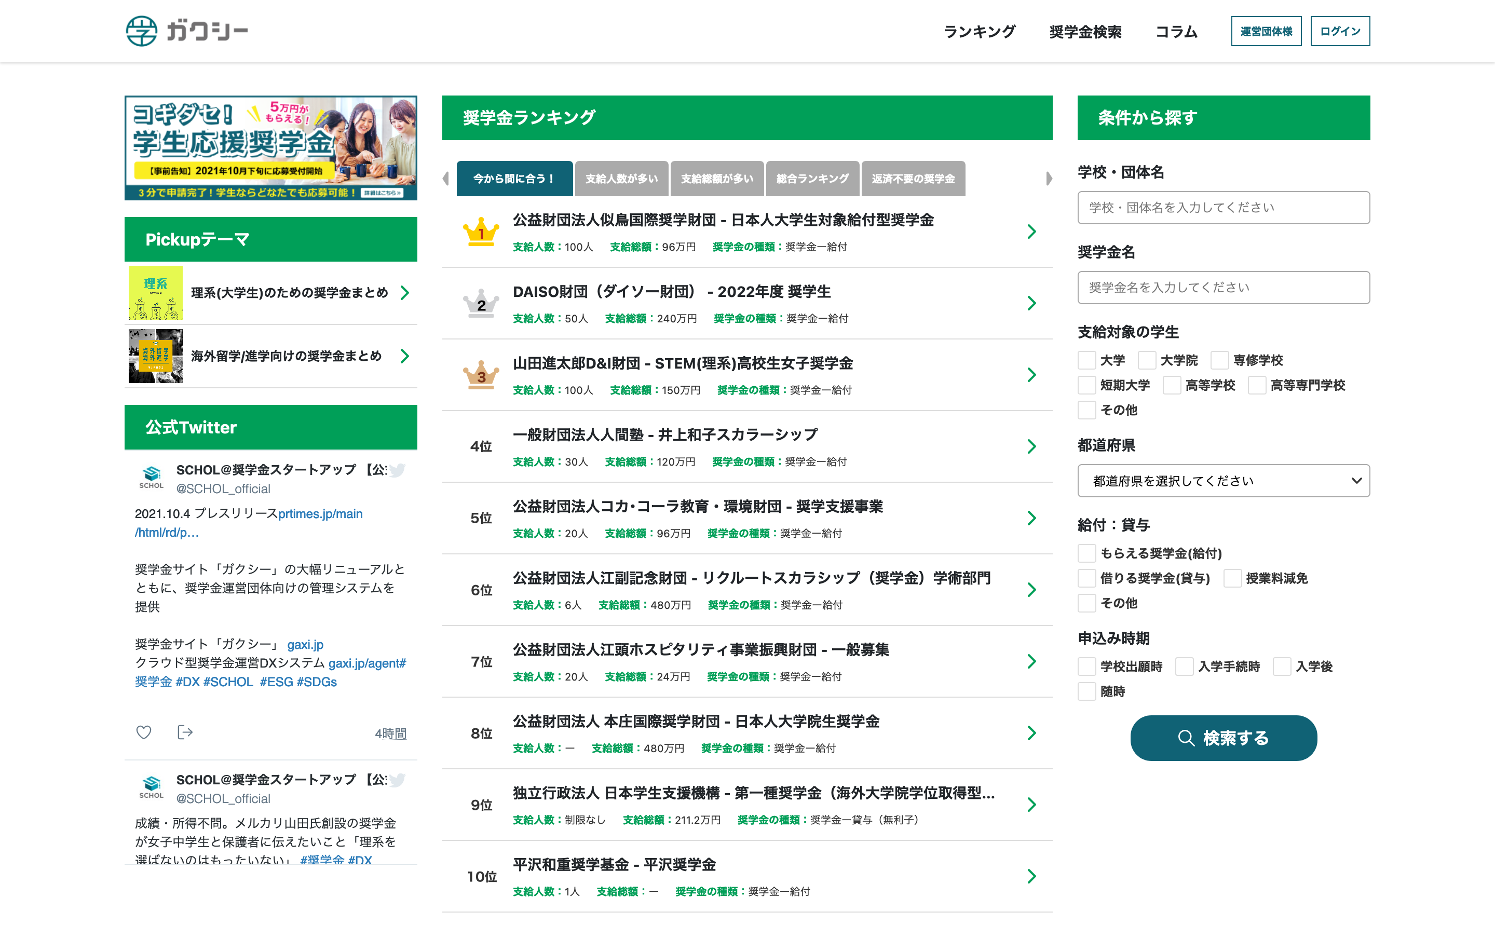Switch to 支給人数が多い tab
1495x938 pixels.
pos(621,179)
